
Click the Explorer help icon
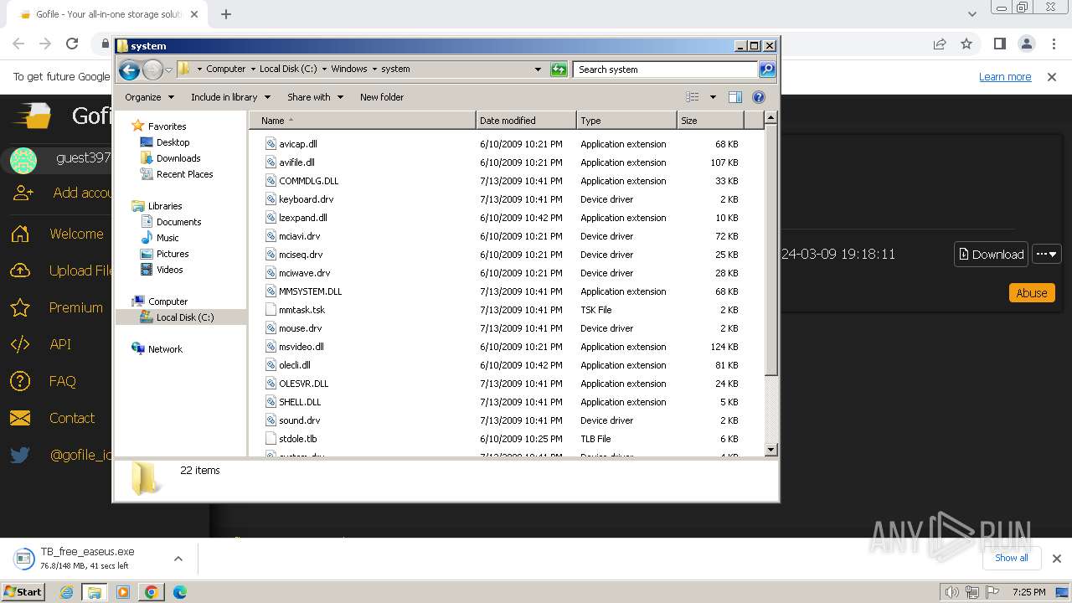759,97
